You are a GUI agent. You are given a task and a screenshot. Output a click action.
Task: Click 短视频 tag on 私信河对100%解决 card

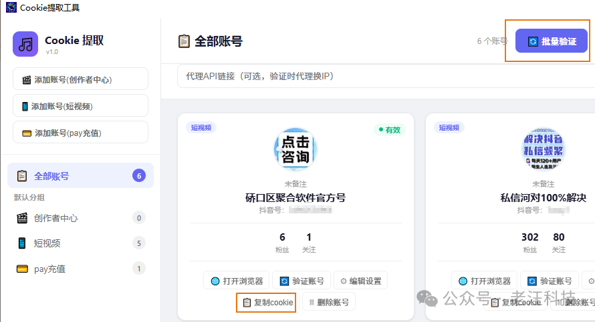[449, 127]
